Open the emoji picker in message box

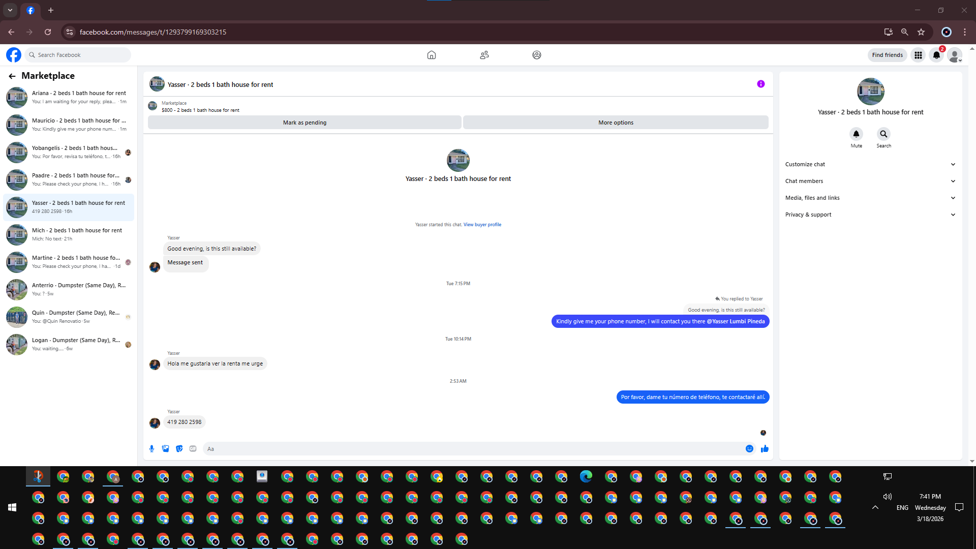pyautogui.click(x=749, y=448)
